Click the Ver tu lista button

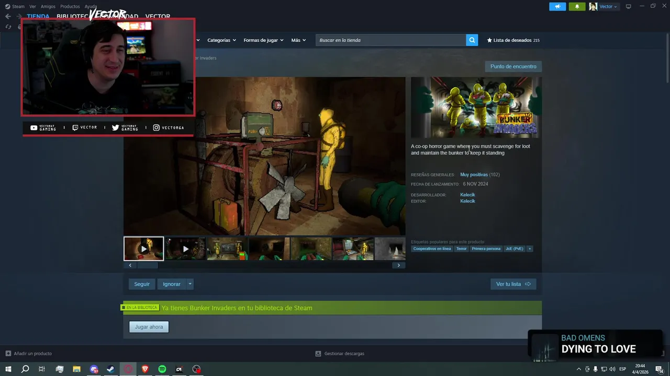click(x=513, y=284)
